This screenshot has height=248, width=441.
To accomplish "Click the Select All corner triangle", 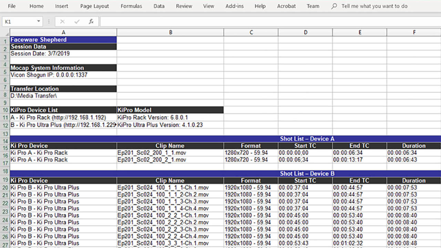I will click(x=5, y=32).
